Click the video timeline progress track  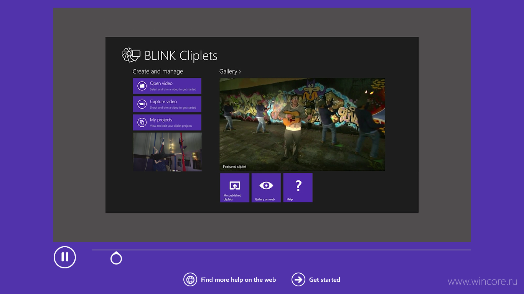(281, 250)
